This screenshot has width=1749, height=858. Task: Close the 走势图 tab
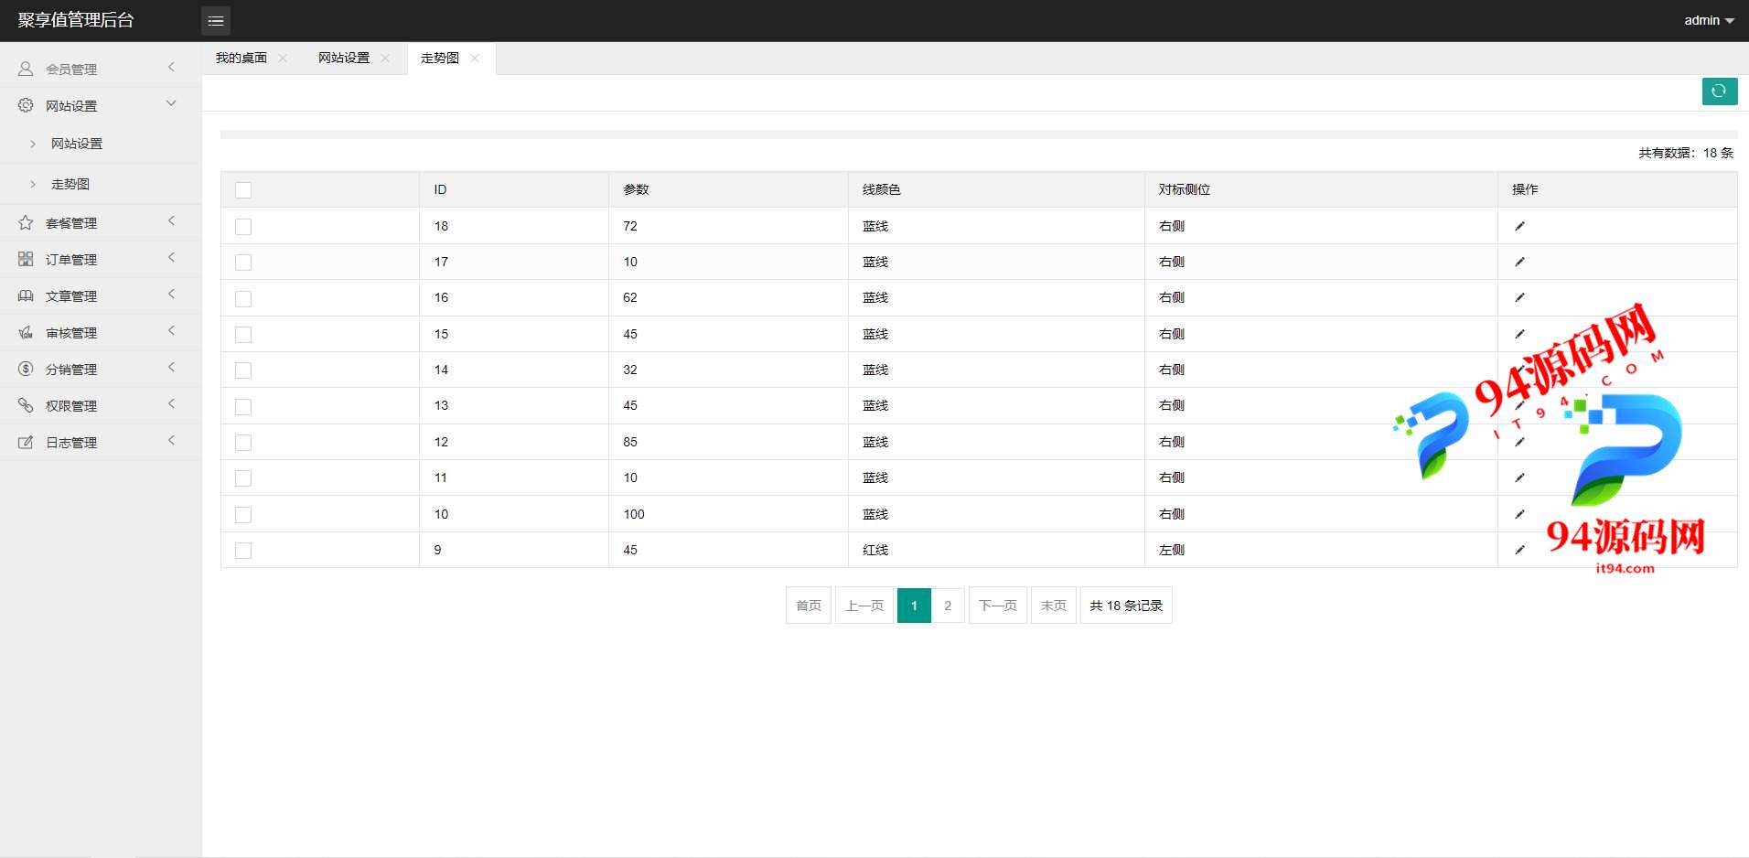click(x=475, y=58)
